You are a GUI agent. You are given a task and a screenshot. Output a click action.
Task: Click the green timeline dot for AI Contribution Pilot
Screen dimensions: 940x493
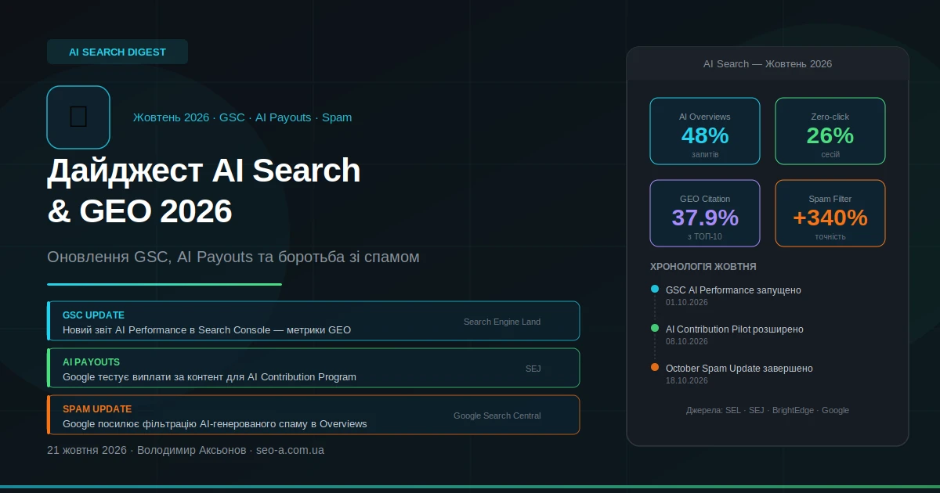click(x=655, y=328)
